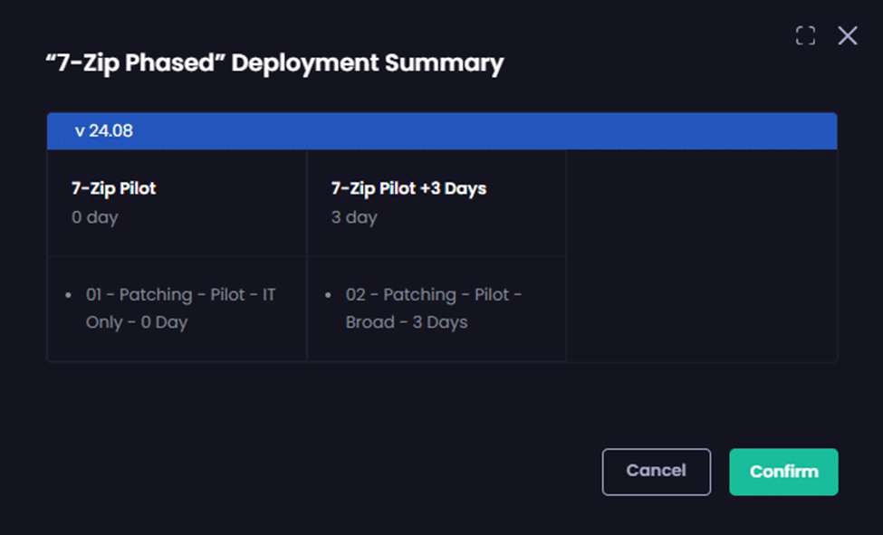Click the 02 - Patching - Pilot - Broad group

(433, 295)
